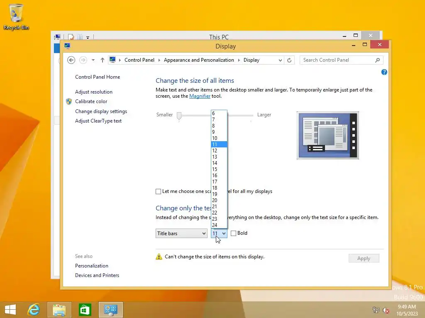Viewport: 425px width, 318px height.
Task: Pick size 20 in the dropdown list
Action: click(x=219, y=201)
